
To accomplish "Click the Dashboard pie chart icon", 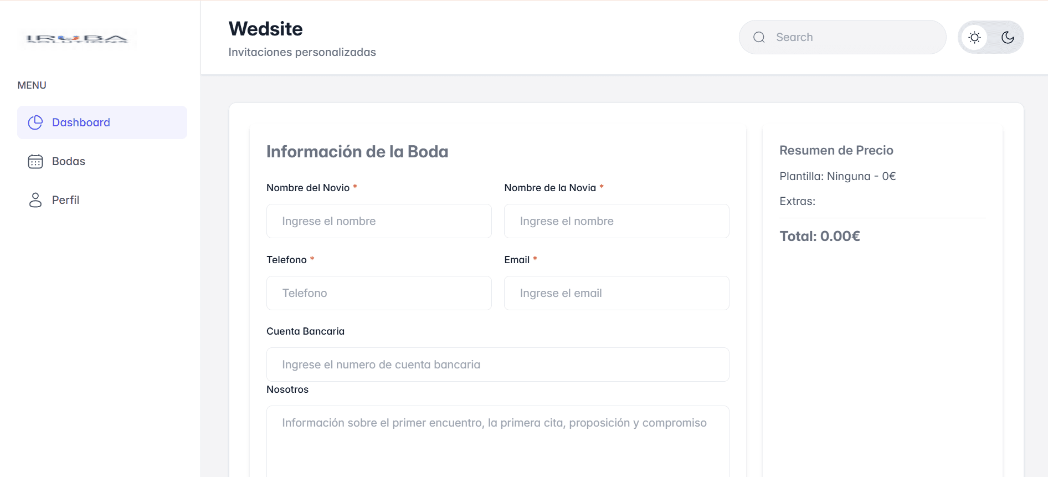I will click(x=35, y=122).
